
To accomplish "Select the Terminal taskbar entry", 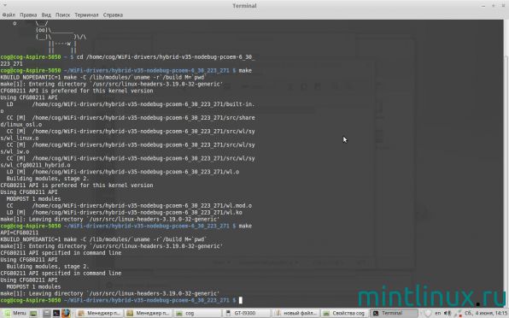I will 394,313.
